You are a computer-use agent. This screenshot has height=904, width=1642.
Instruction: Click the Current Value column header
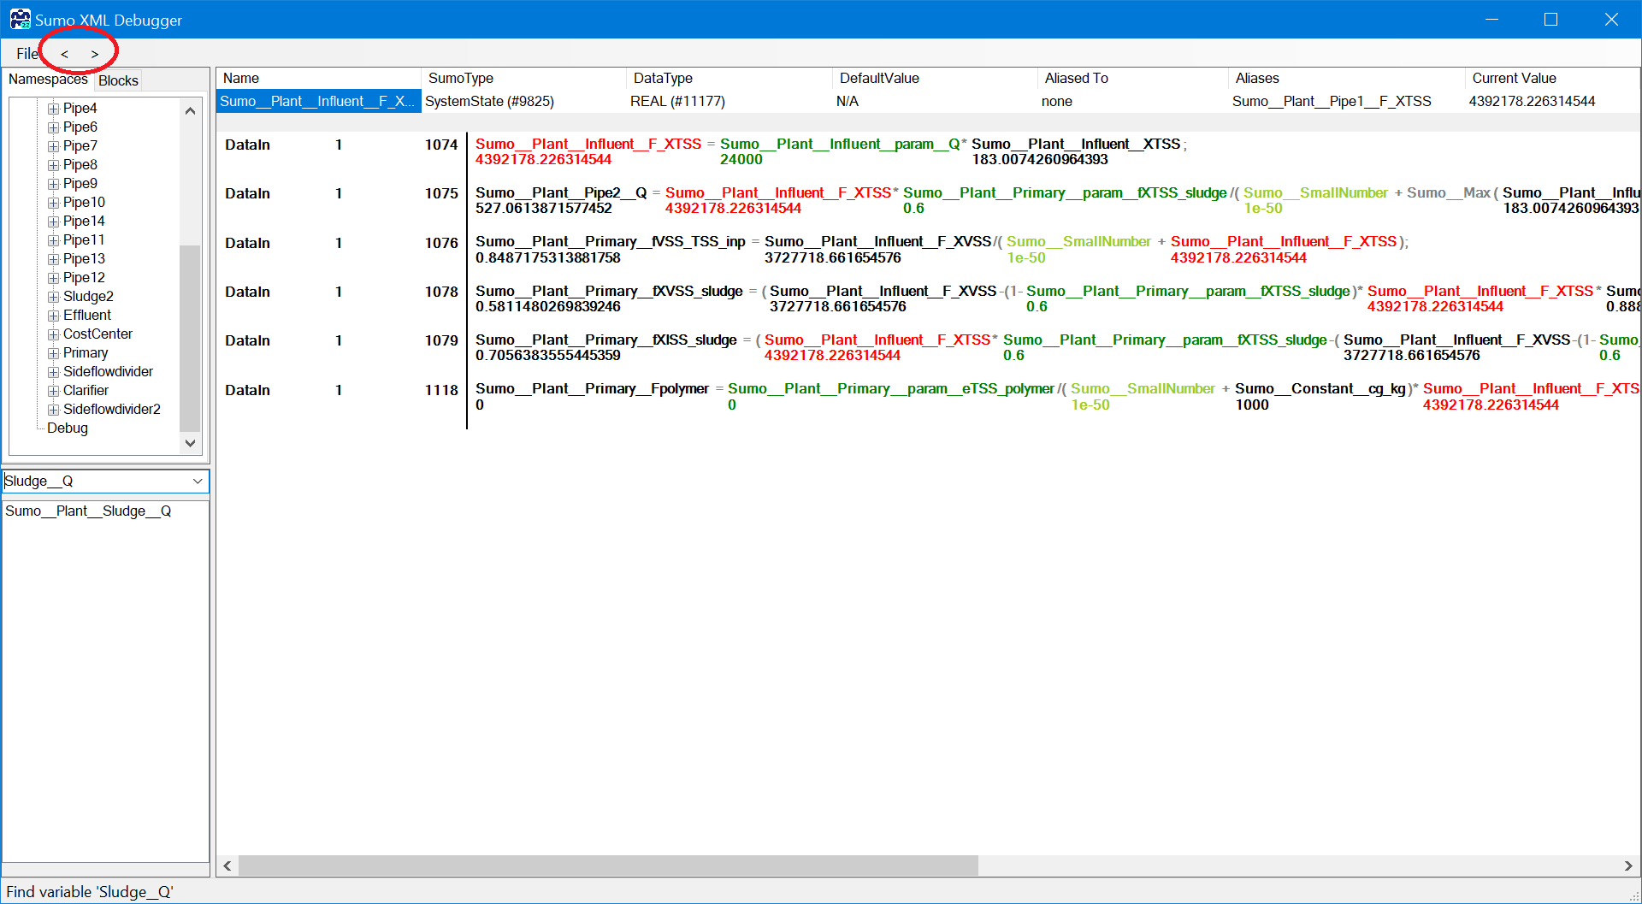point(1514,79)
